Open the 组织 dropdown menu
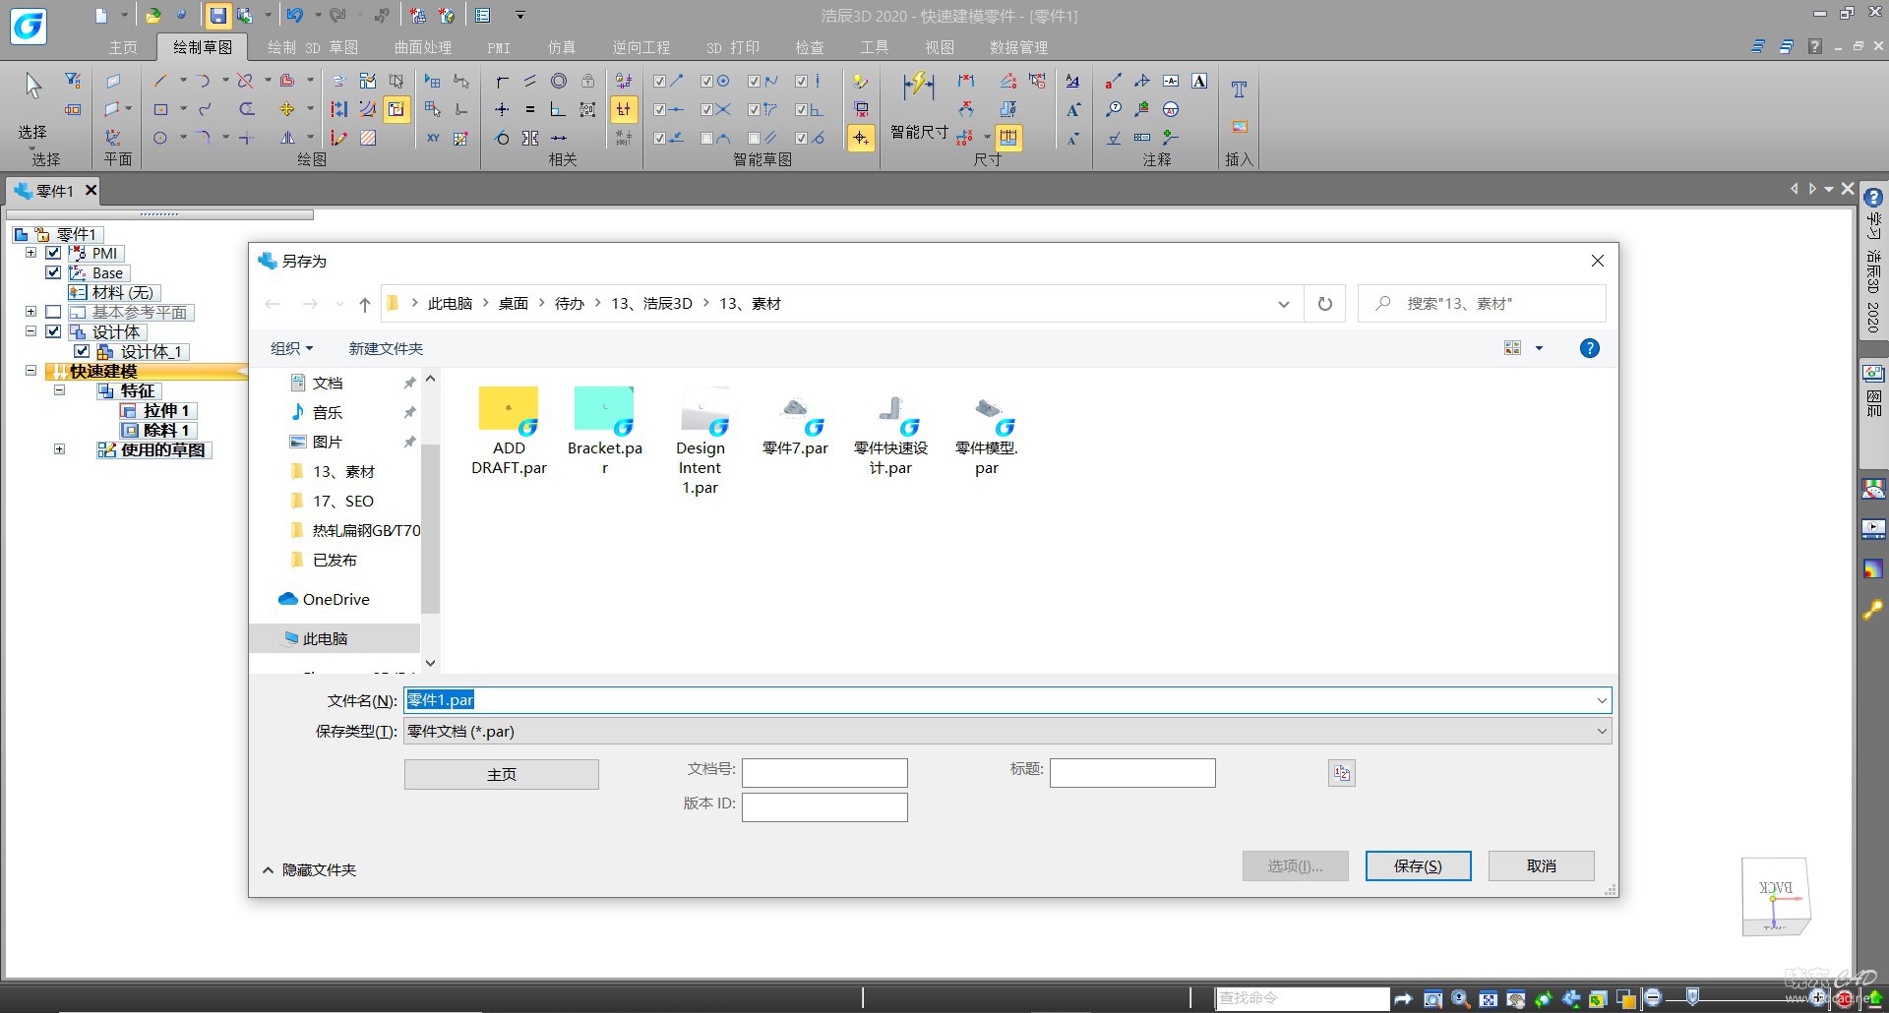 click(x=291, y=348)
